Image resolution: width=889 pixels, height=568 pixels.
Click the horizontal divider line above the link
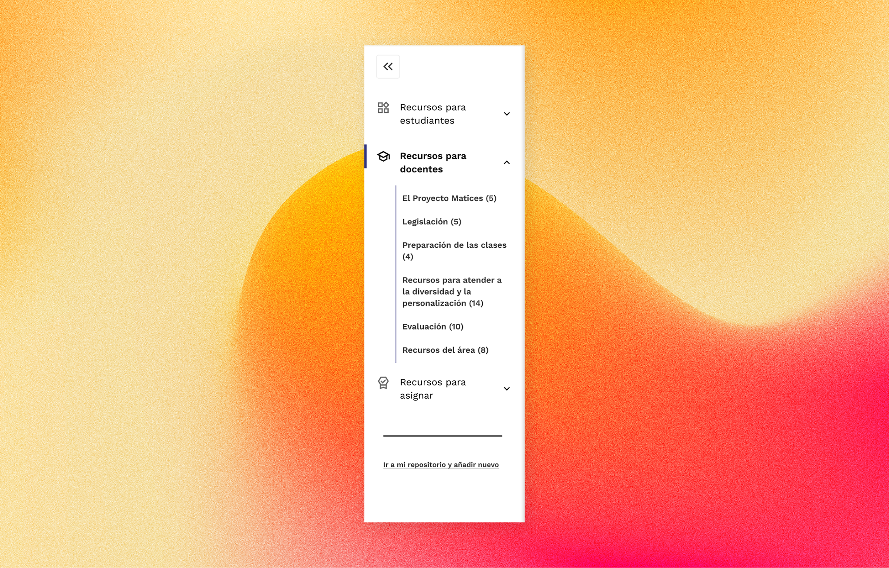tap(442, 436)
